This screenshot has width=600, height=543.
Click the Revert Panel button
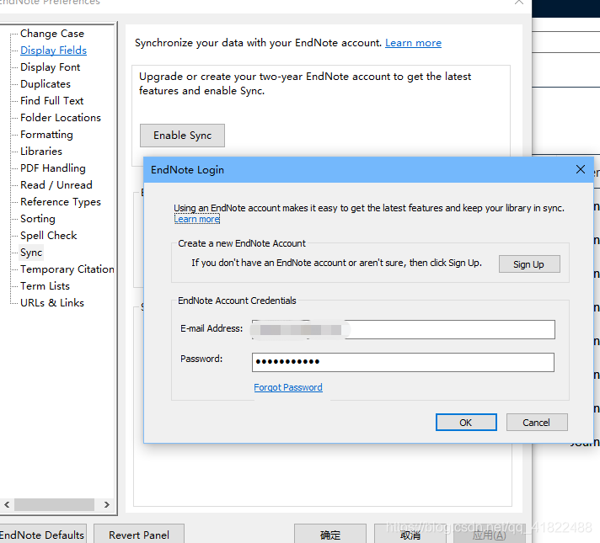click(x=139, y=535)
